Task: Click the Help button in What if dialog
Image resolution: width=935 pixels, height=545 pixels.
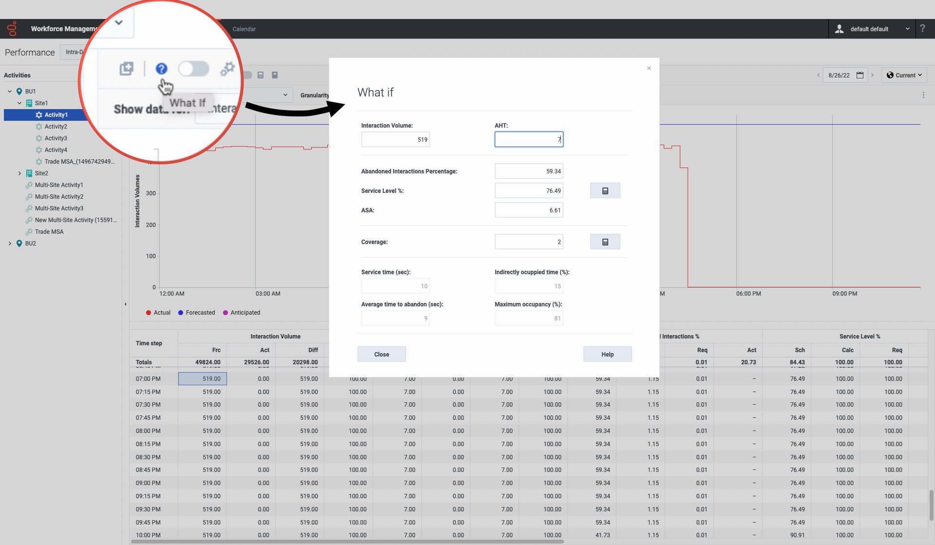Action: 607,355
